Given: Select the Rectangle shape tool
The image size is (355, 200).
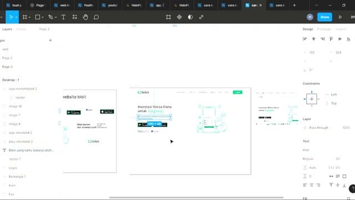Looking at the screenshot, I should pyautogui.click(x=38, y=17).
